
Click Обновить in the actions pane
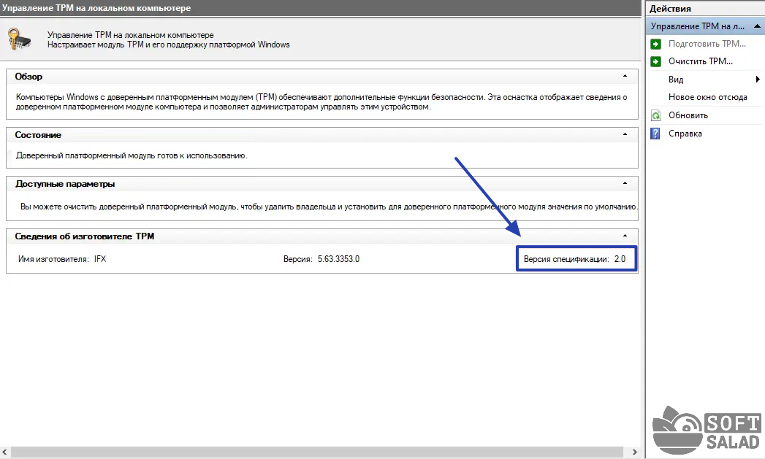688,115
